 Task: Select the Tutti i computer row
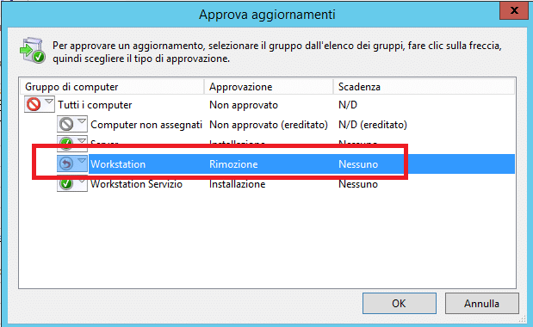pos(269,105)
